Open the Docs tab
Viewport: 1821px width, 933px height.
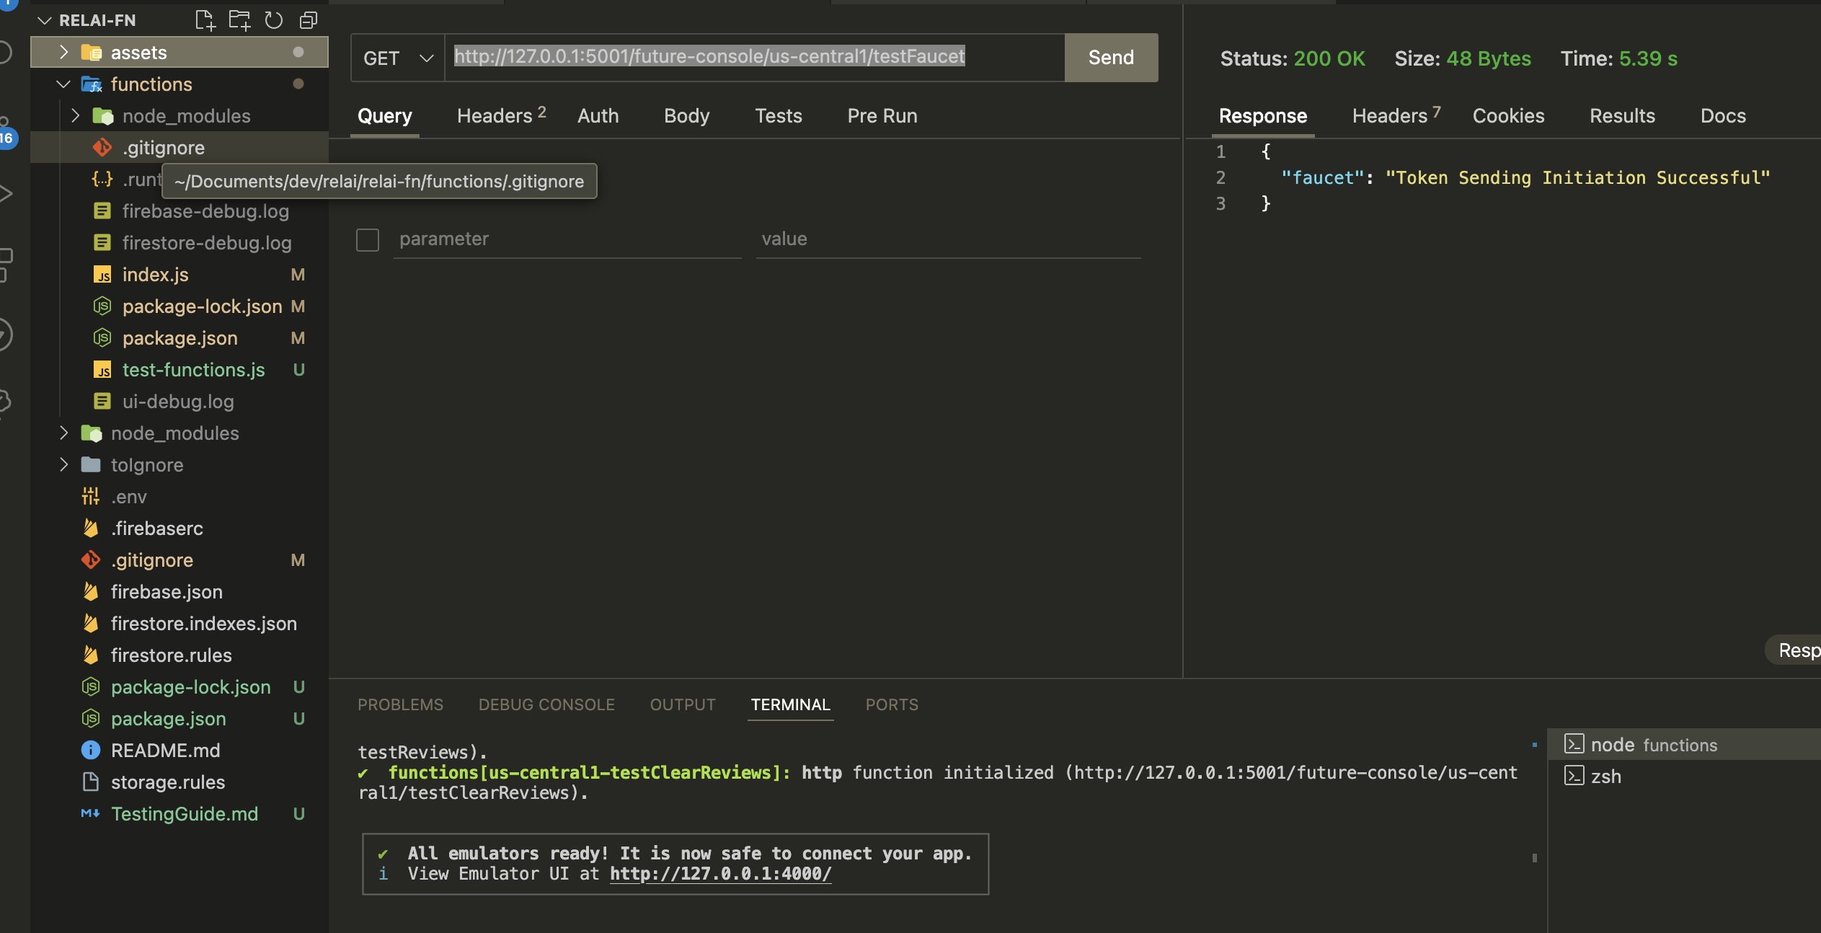tap(1723, 115)
